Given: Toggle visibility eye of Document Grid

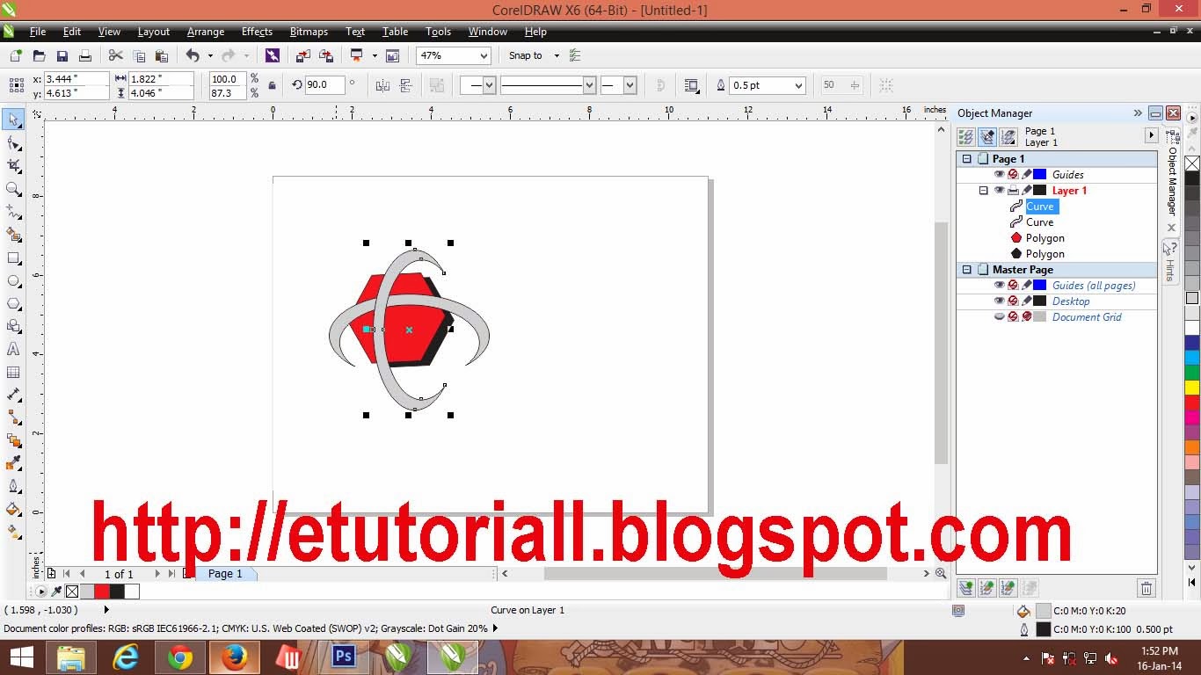Looking at the screenshot, I should [999, 317].
